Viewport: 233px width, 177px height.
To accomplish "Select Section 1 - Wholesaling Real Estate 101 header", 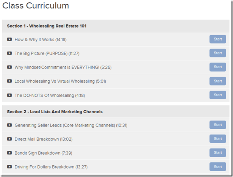I will [47, 26].
